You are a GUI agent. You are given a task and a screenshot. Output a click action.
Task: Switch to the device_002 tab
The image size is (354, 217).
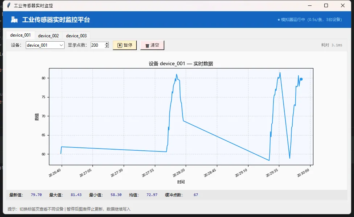pos(48,36)
